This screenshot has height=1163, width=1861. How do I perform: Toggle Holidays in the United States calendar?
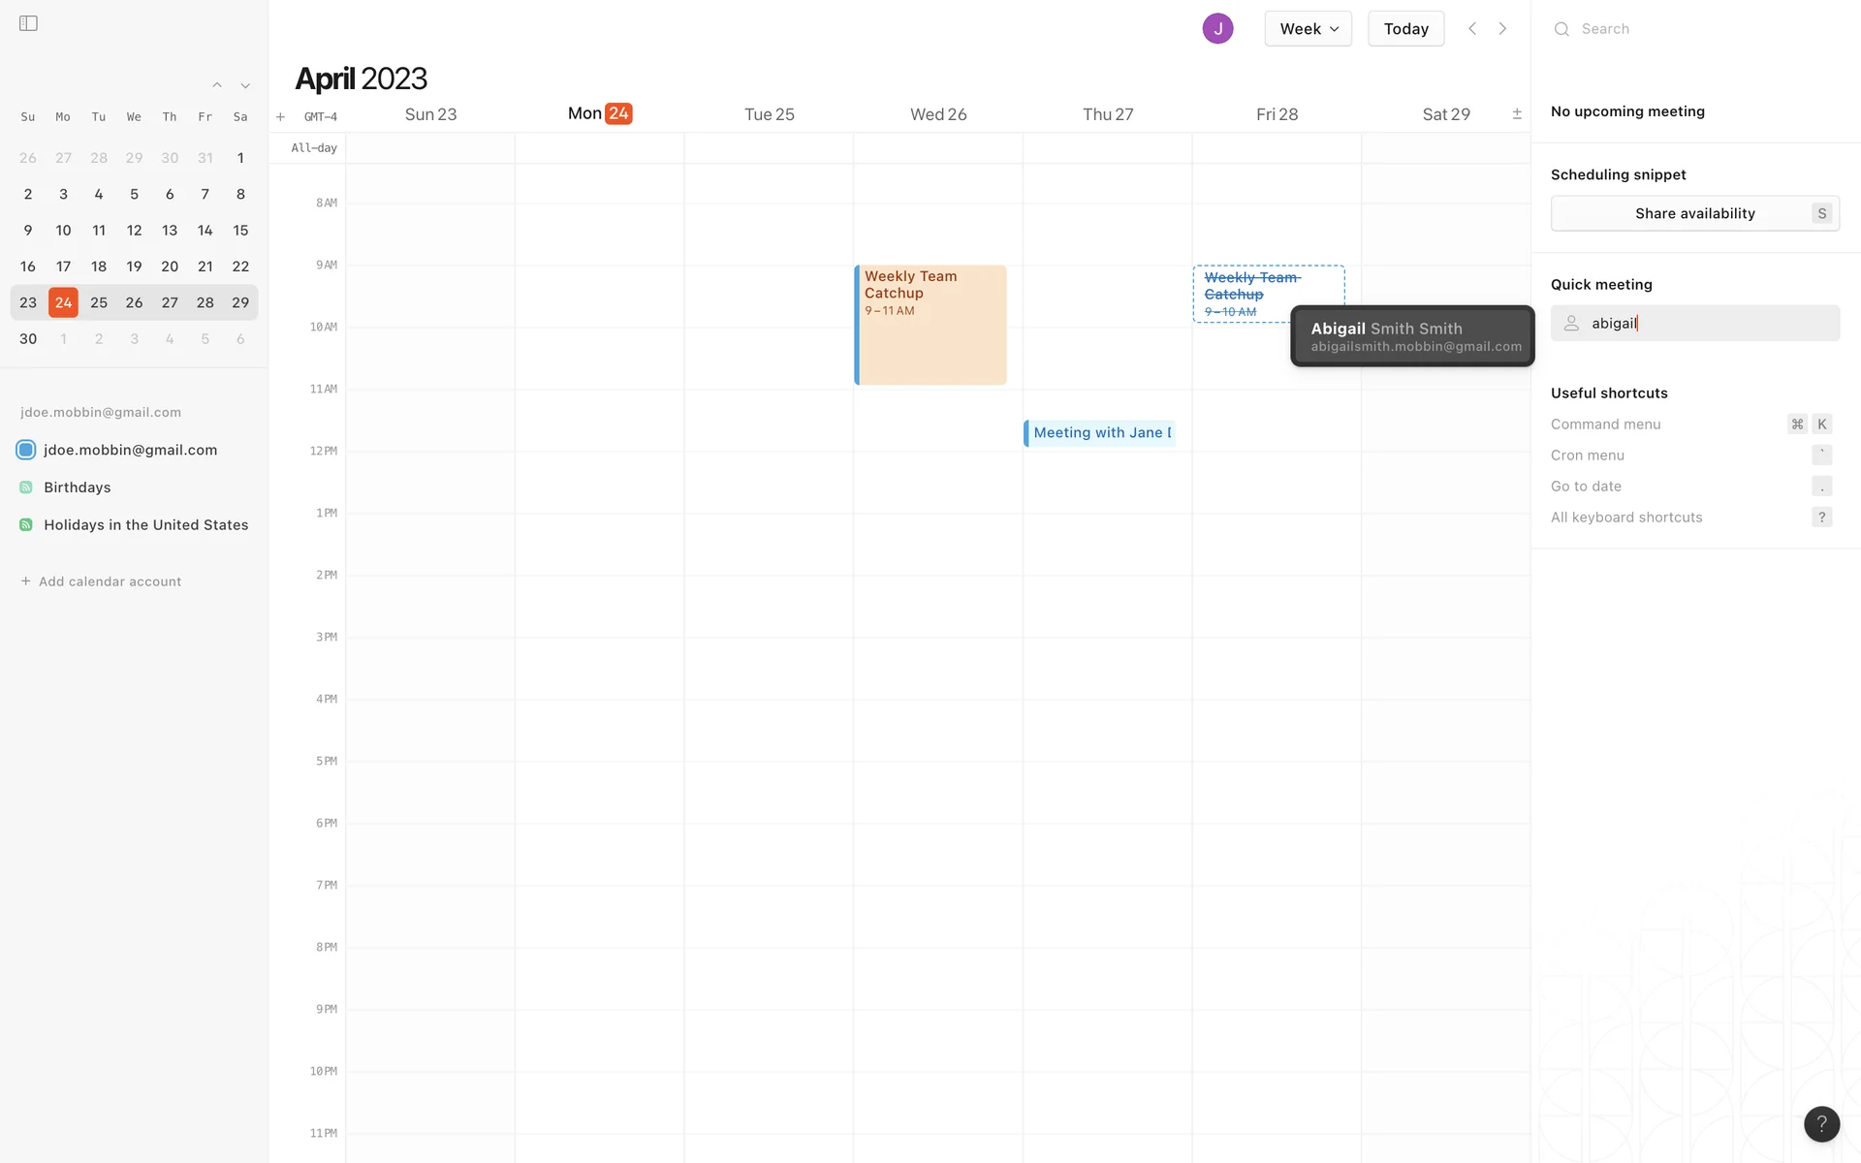pos(26,525)
